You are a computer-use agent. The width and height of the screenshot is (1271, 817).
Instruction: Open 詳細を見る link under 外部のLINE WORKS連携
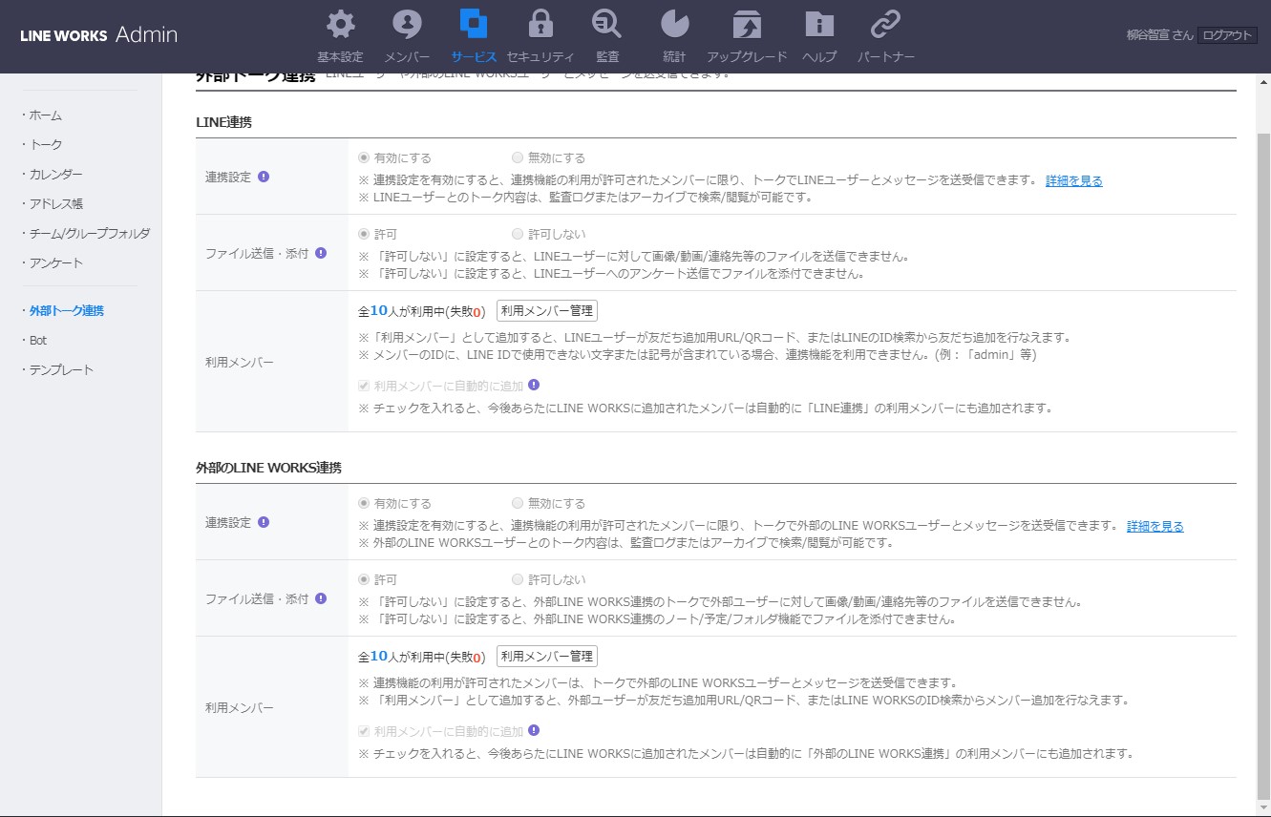point(1155,526)
